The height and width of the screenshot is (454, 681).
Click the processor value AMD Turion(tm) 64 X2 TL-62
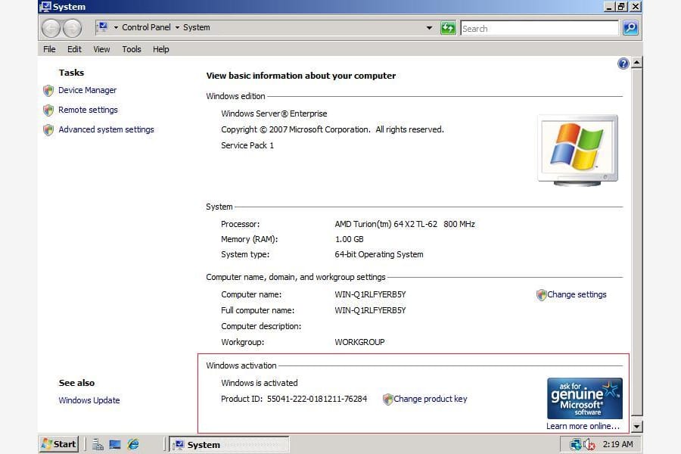[386, 224]
